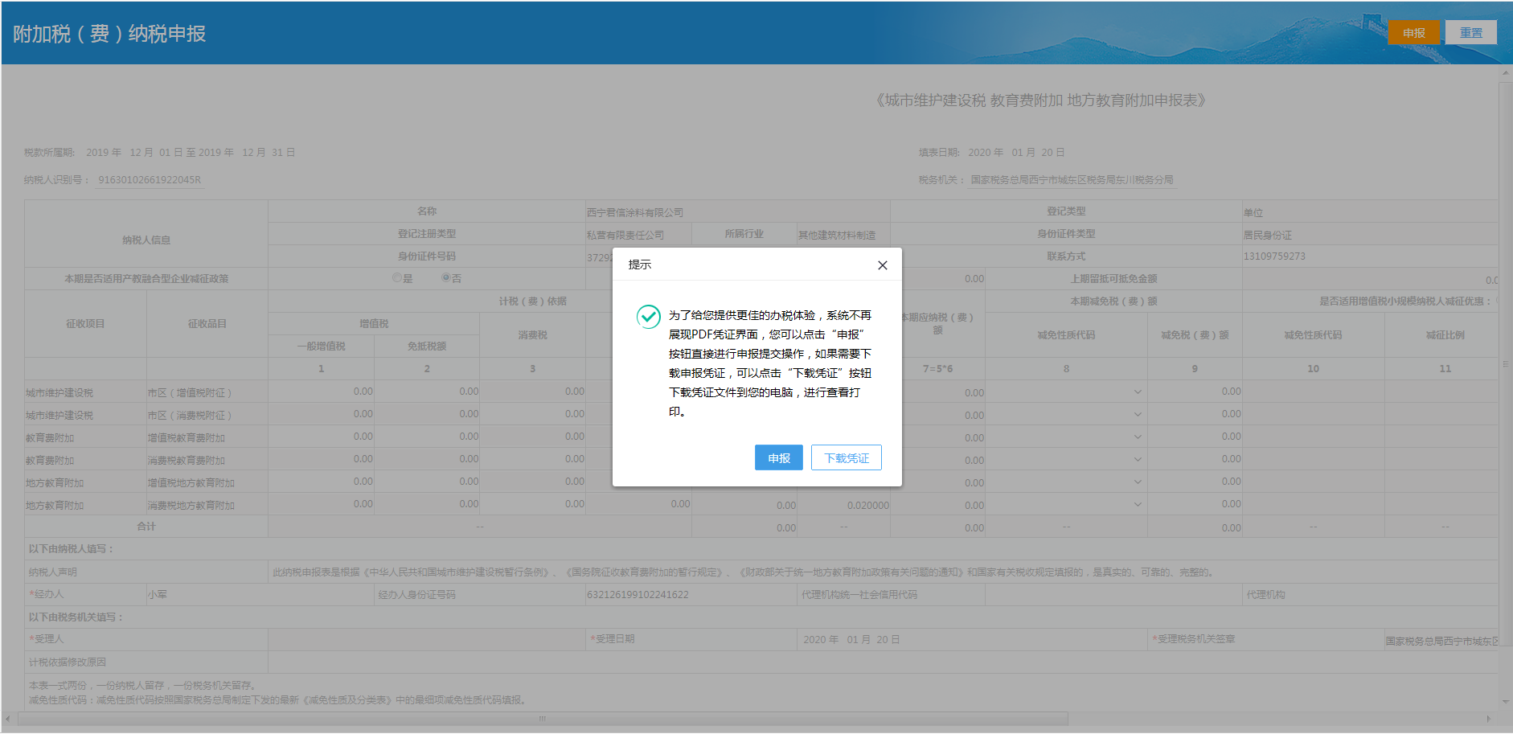Viewport: 1513px width, 734px height.
Task: Click the 计税依据修改原因 input field
Action: [883, 662]
